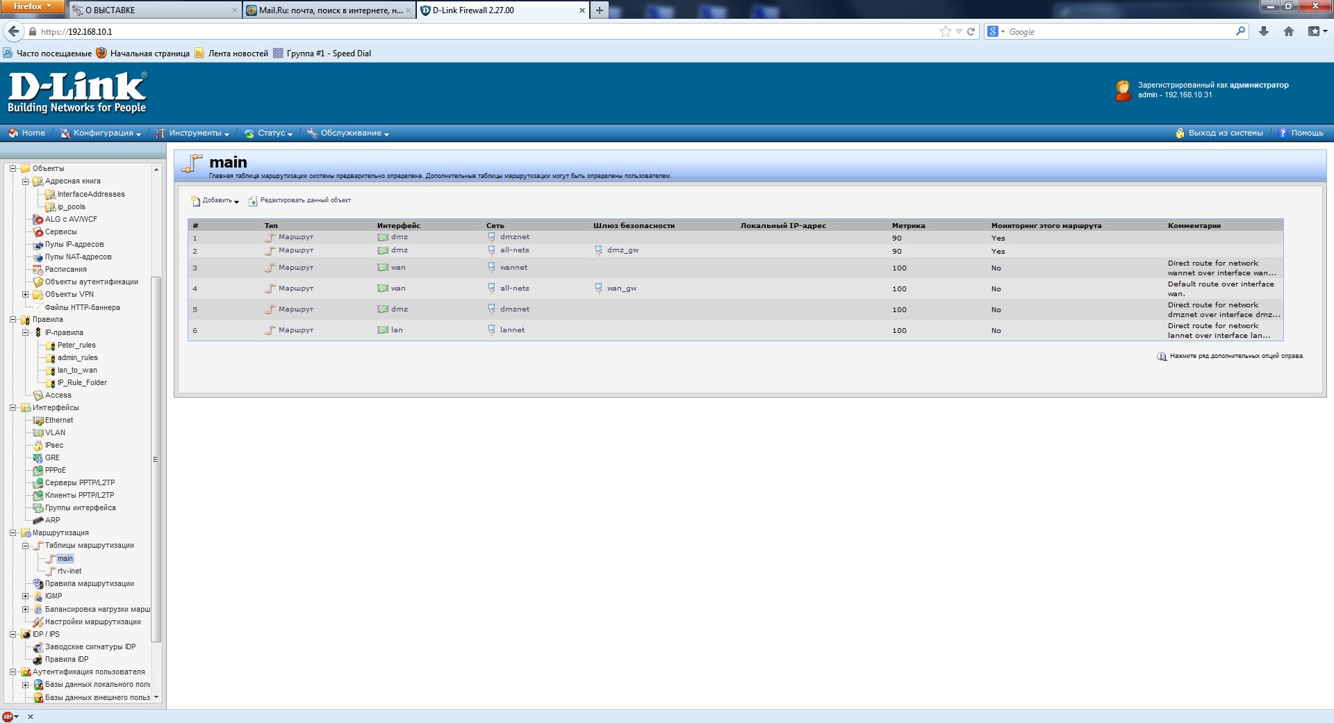
Task: Select Peter_rules in the tree
Action: click(76, 346)
